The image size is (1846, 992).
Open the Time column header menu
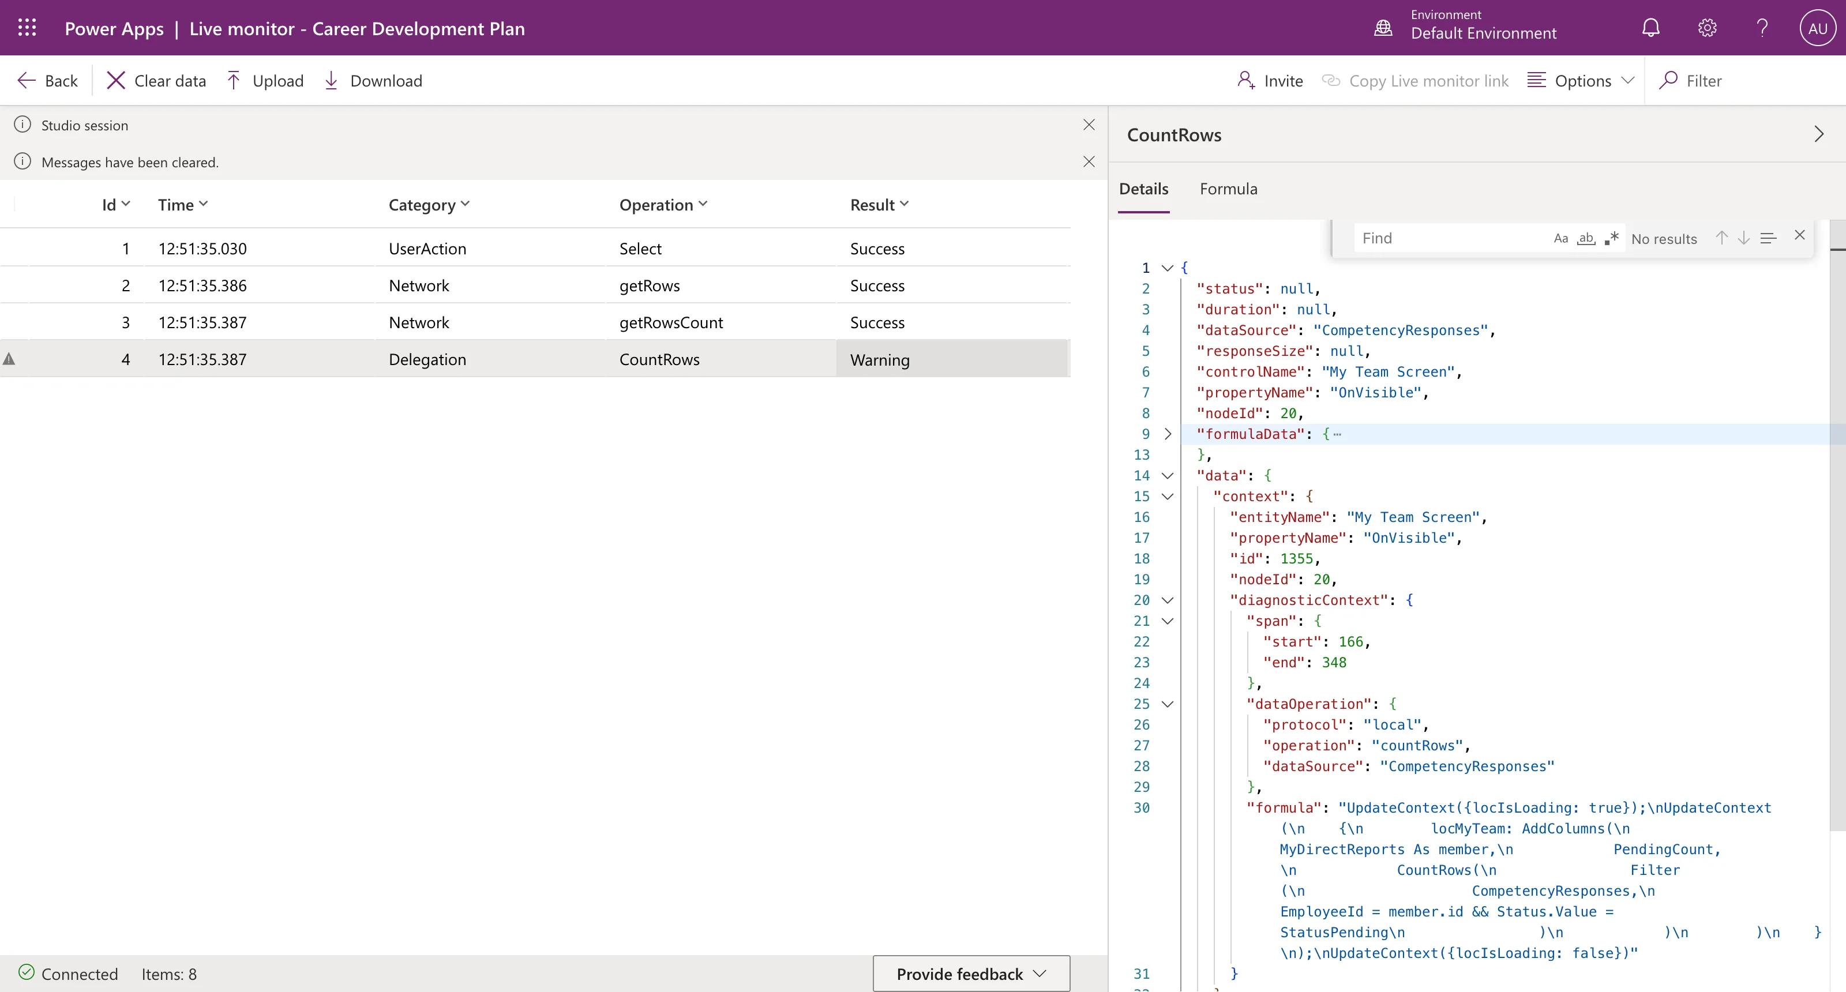(183, 205)
